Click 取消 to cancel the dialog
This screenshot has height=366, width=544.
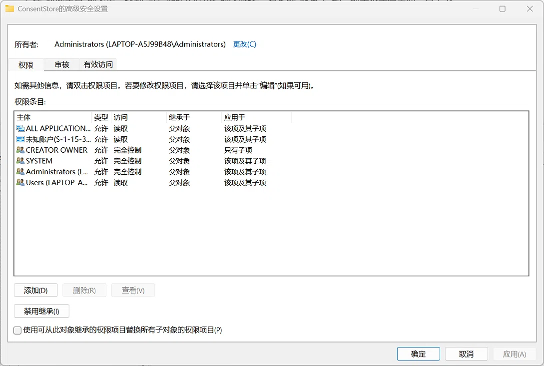point(466,354)
